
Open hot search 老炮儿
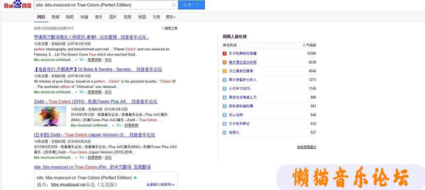(x=234, y=132)
